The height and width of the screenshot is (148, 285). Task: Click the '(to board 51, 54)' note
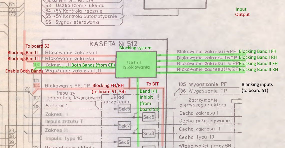[109, 91]
